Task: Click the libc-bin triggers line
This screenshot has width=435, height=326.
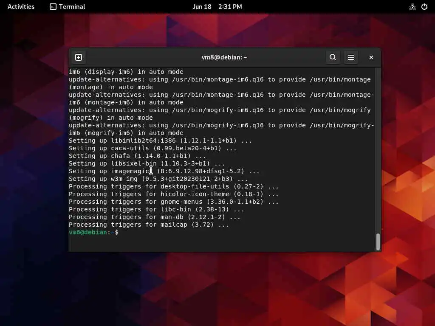Action: (x=156, y=209)
